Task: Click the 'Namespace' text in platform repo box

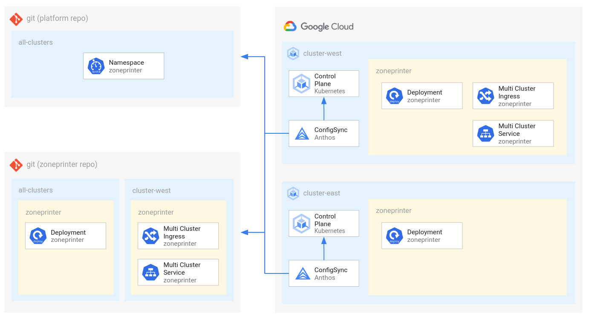Action: click(x=127, y=63)
